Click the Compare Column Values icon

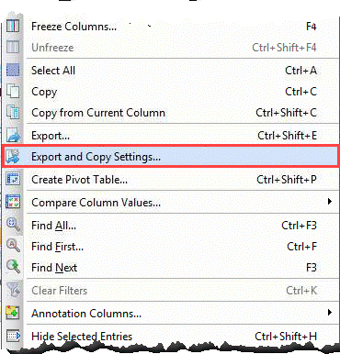click(x=13, y=202)
